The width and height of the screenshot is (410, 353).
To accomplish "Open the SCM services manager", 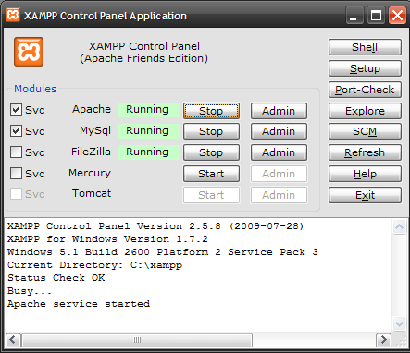I will 365,131.
